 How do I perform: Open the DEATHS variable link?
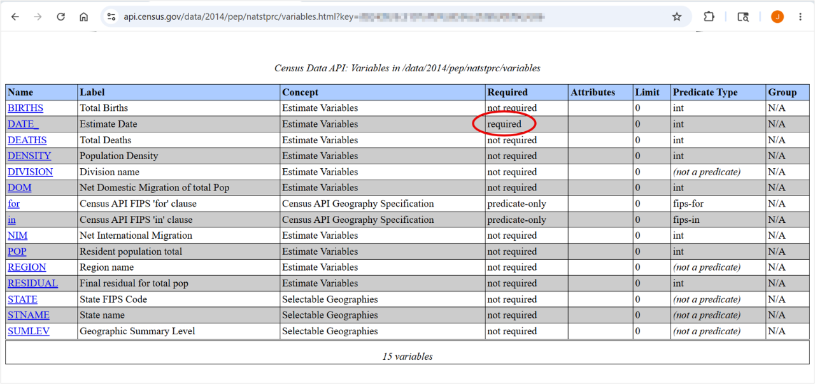point(27,140)
